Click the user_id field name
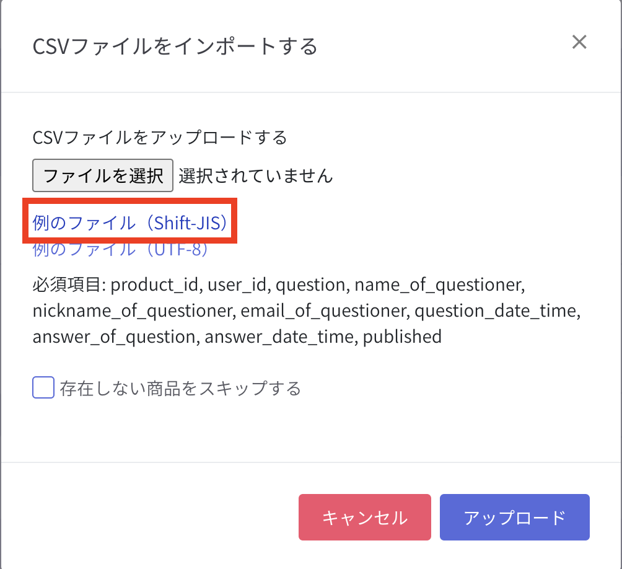This screenshot has width=622, height=569. [238, 285]
